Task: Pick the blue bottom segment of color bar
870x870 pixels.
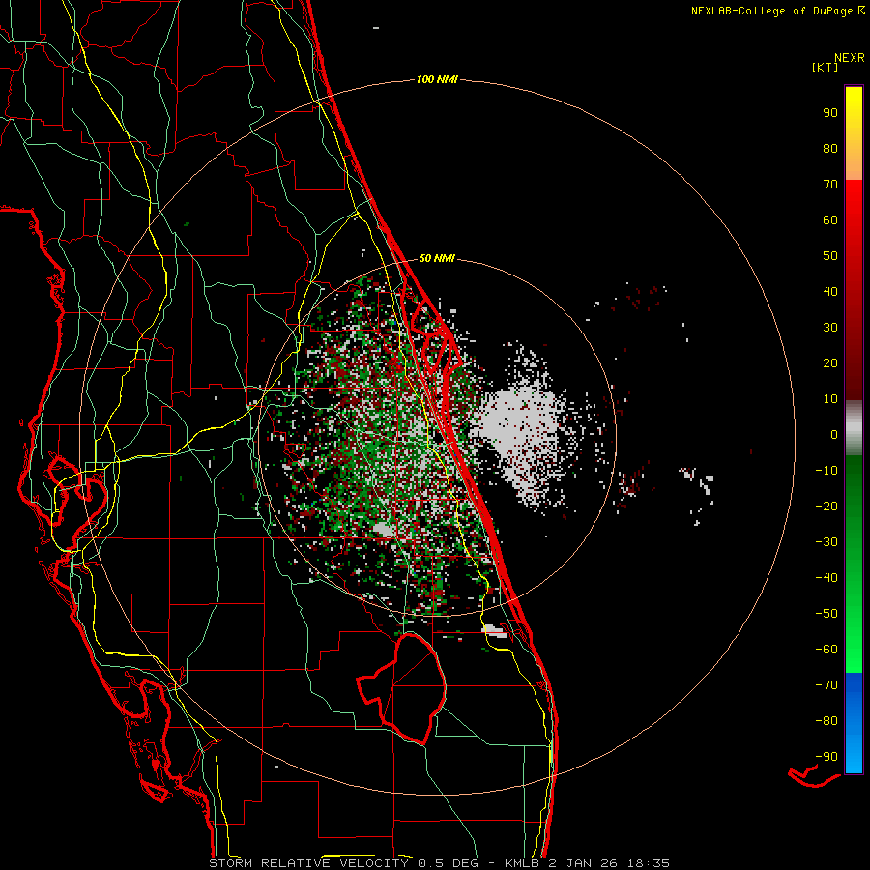Action: click(x=854, y=723)
